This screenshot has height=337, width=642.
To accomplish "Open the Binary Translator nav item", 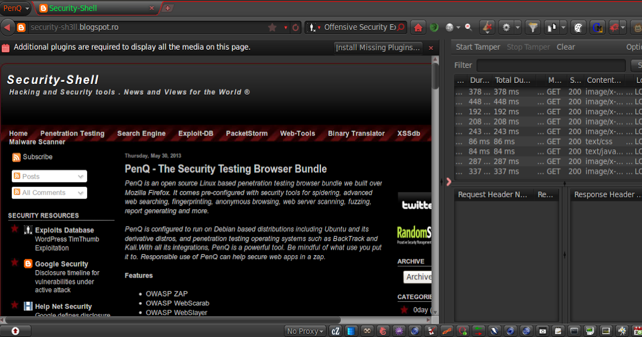I will tap(356, 134).
